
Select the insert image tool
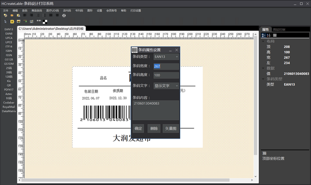coord(18,21)
